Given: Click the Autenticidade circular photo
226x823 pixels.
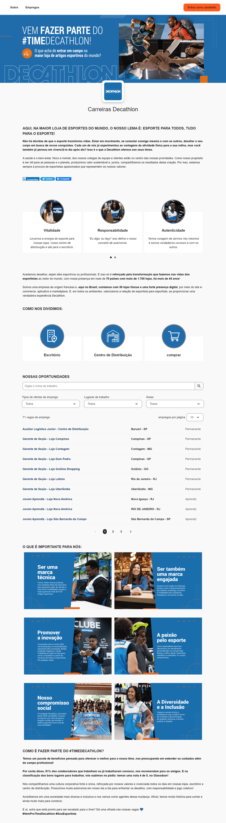Looking at the screenshot, I should [x=173, y=211].
